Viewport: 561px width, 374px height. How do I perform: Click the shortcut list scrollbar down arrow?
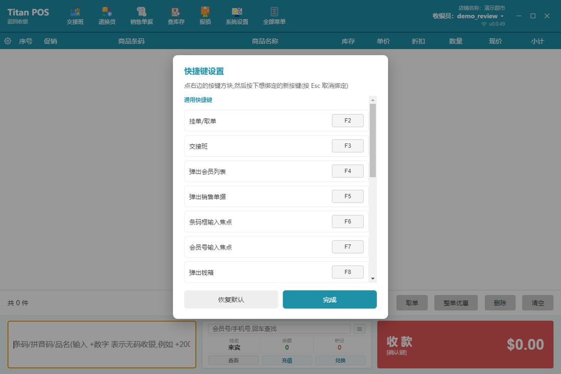[372, 279]
